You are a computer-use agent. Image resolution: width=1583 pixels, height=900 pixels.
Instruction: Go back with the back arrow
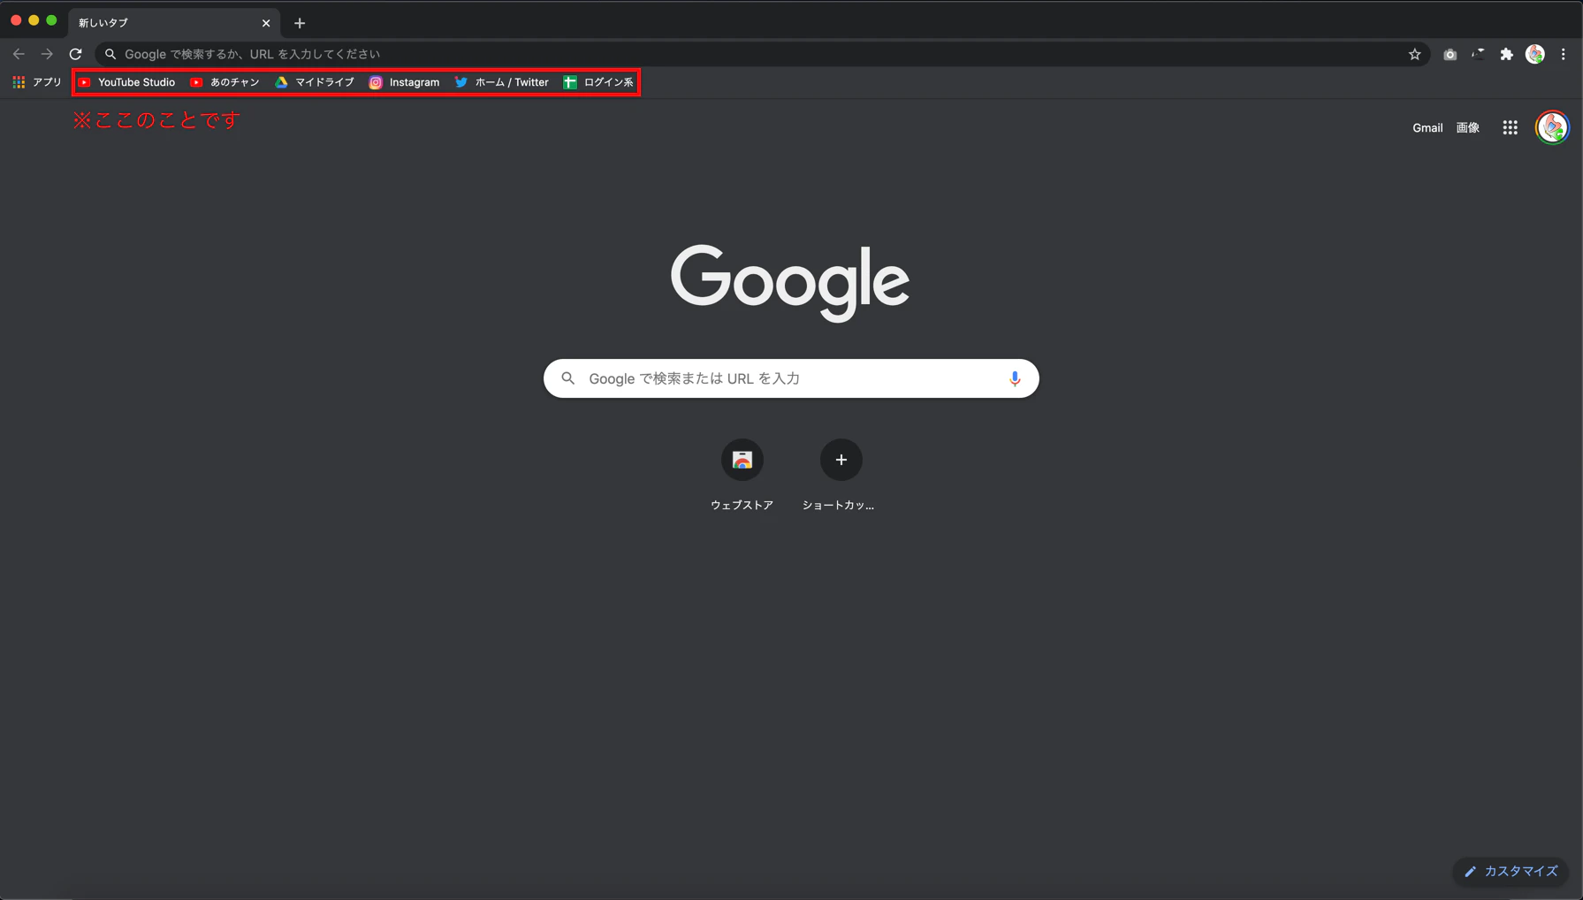coord(19,54)
